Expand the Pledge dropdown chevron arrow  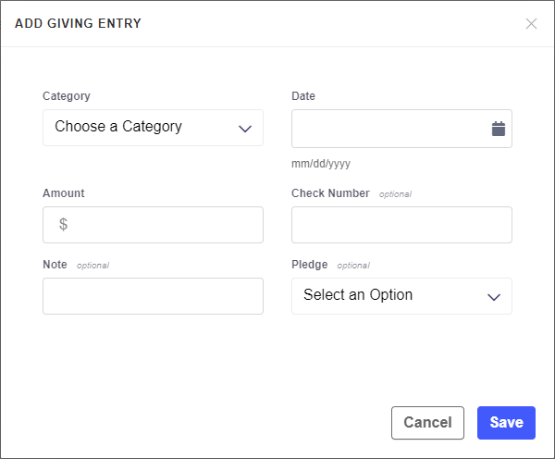(494, 296)
